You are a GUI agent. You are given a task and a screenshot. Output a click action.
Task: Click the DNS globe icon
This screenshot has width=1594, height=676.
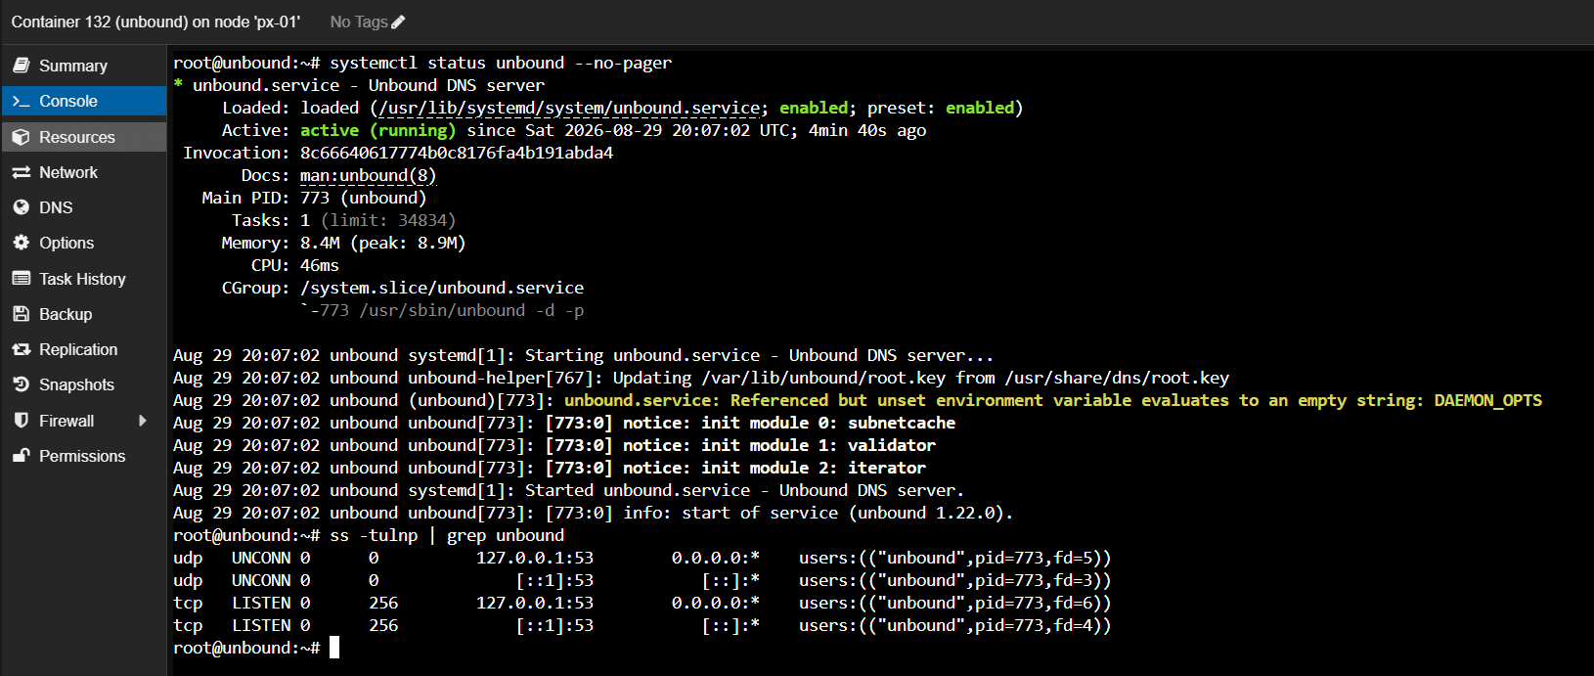coord(21,207)
